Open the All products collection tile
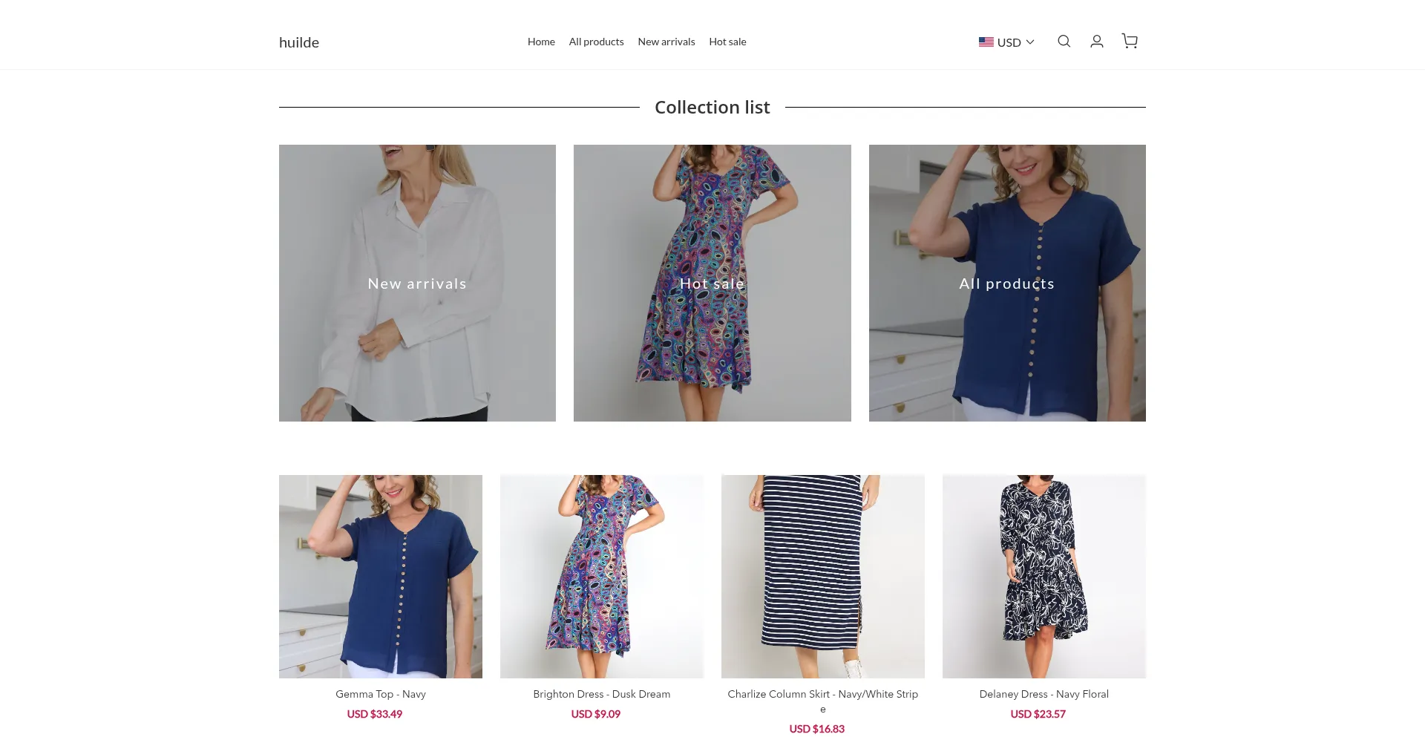Image resolution: width=1425 pixels, height=737 pixels. tap(1007, 283)
